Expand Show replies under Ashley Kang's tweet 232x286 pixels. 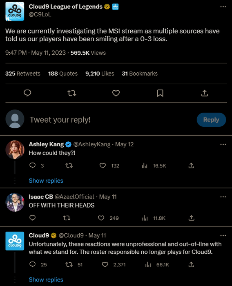(x=46, y=181)
